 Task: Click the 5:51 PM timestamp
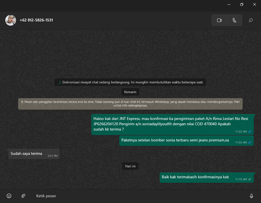click(x=53, y=156)
